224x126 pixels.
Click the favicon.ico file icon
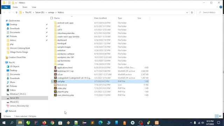55,85
